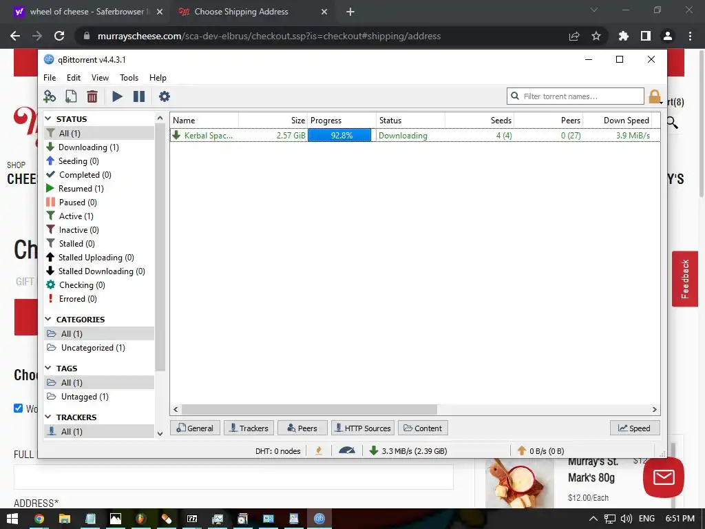This screenshot has height=529, width=705.
Task: Reload the Murray's Cheese browser page
Action: (59, 36)
